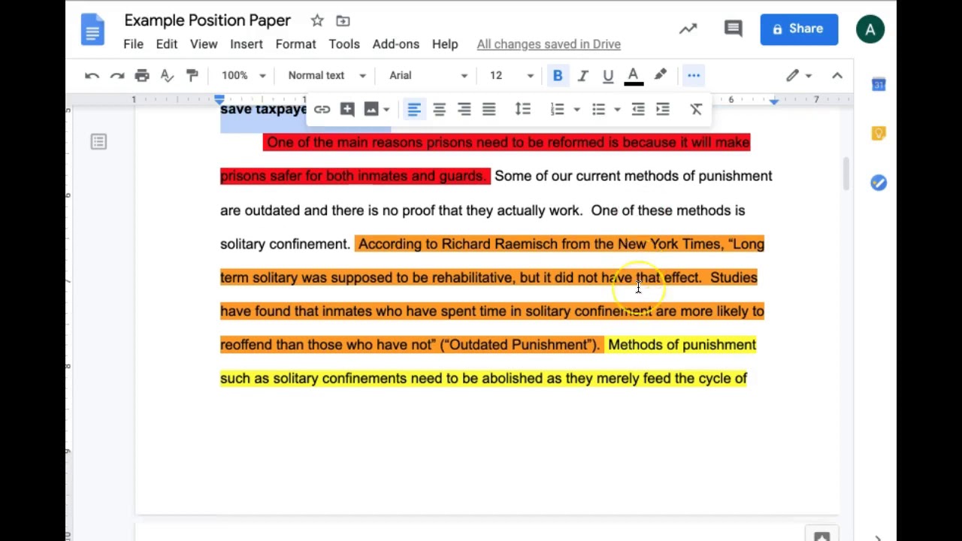
Task: Open the text color picker
Action: click(634, 75)
